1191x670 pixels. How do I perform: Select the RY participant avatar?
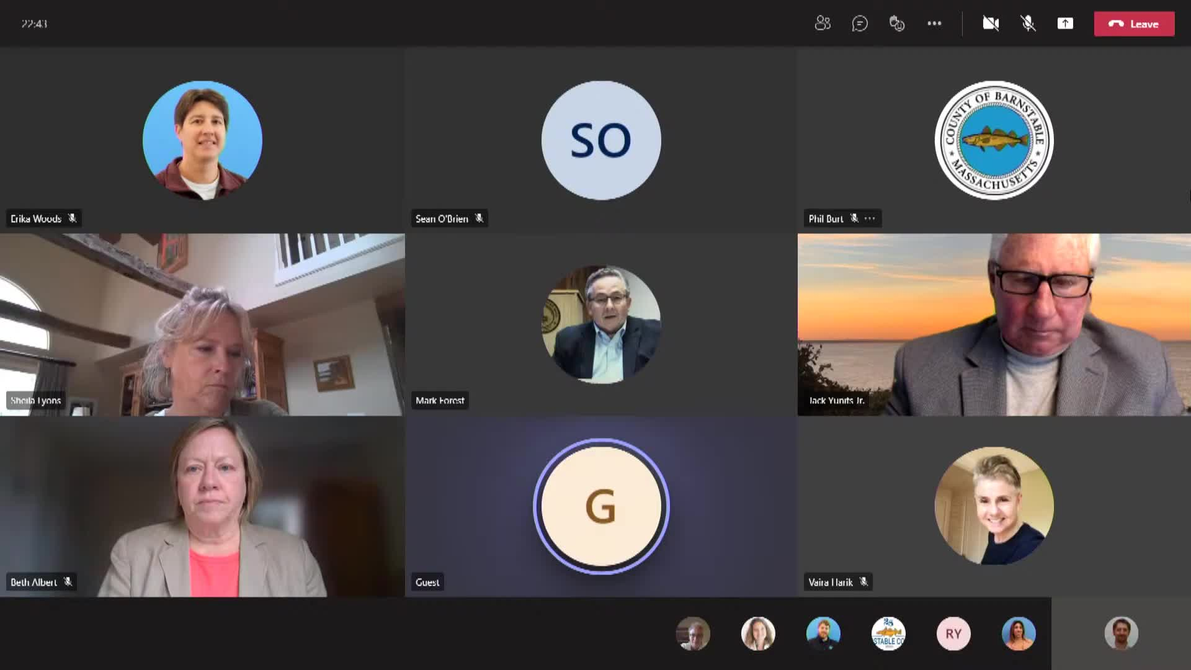(953, 633)
